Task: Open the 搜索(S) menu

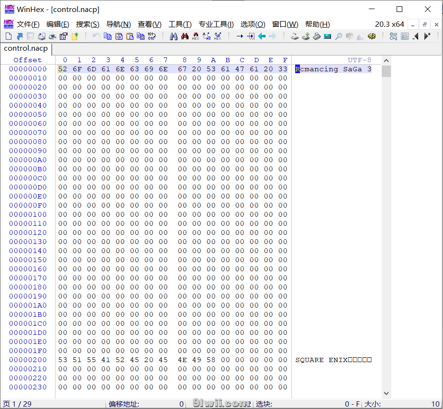Action: click(x=88, y=24)
